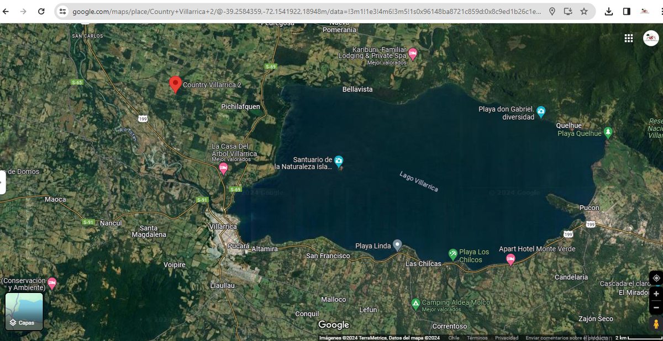This screenshot has width=663, height=341.
Task: Click the Maoca label
Action: click(55, 199)
